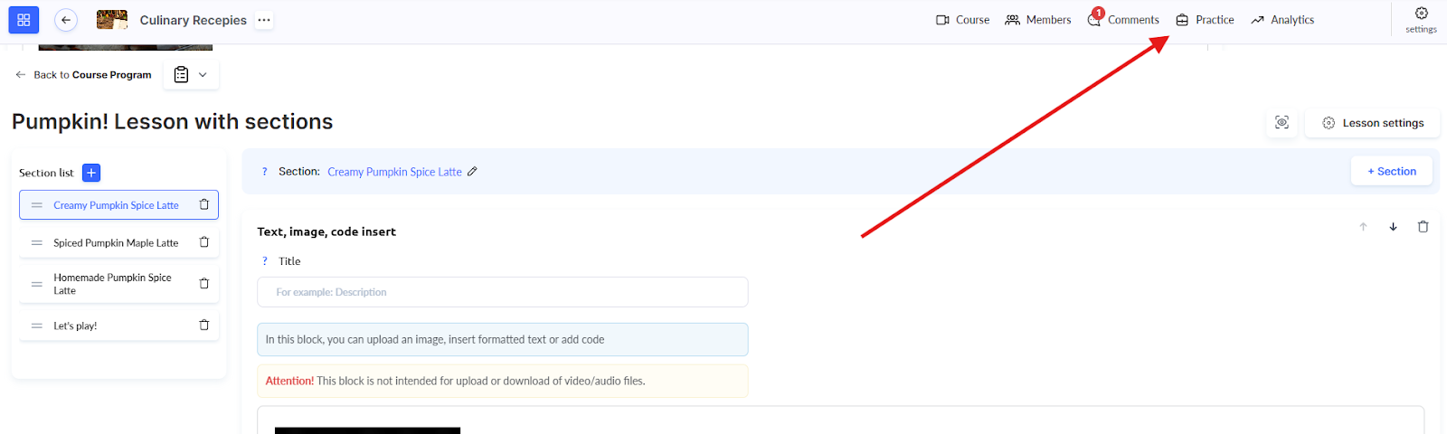Image resolution: width=1447 pixels, height=434 pixels.
Task: Select the Let's play! section
Action: click(118, 325)
